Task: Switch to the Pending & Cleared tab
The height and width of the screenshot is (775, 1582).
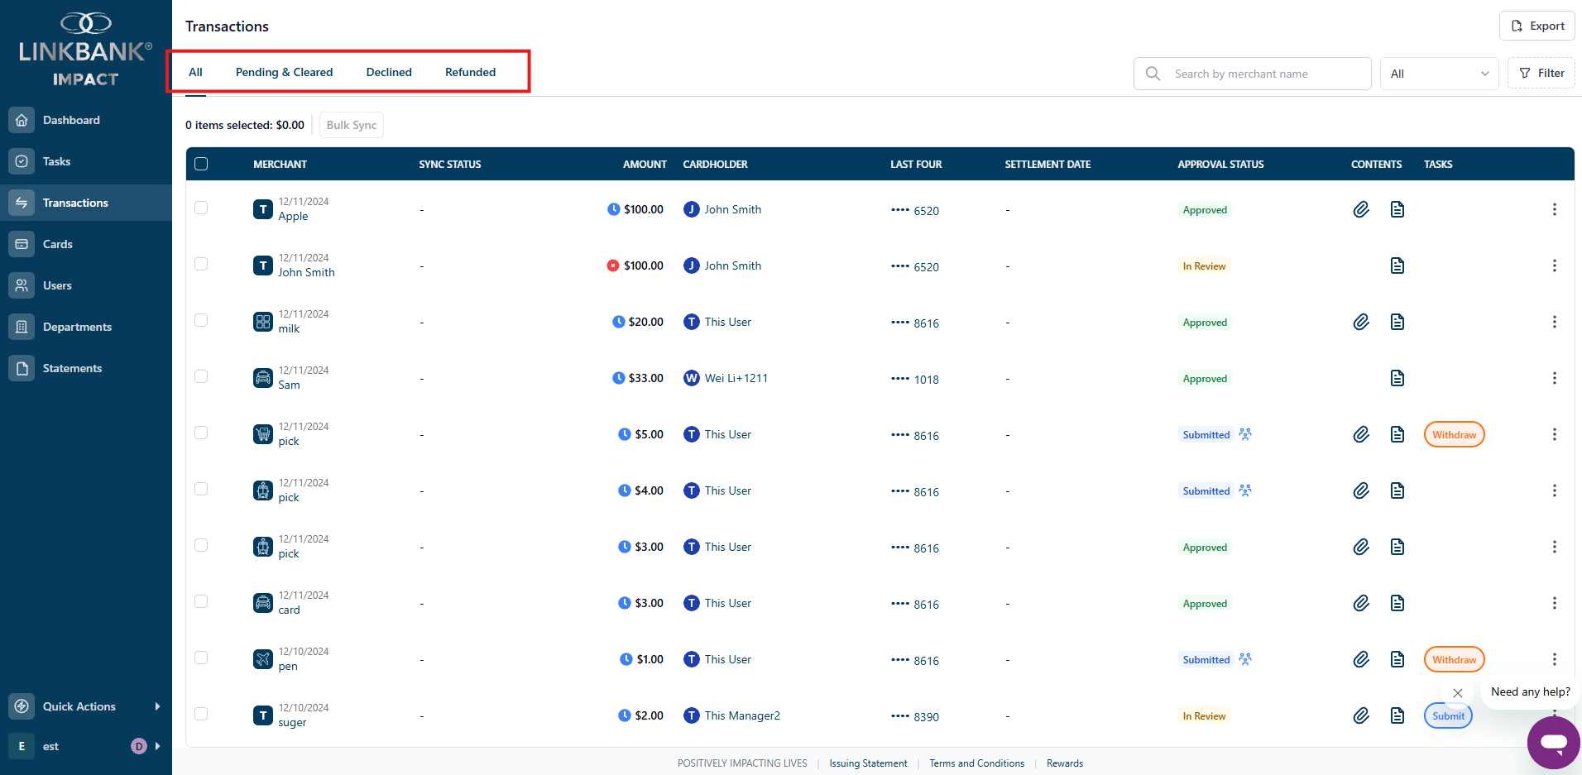Action: [x=284, y=72]
